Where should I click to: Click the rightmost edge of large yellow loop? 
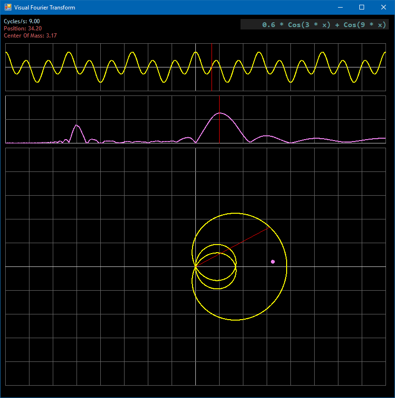[287, 266]
